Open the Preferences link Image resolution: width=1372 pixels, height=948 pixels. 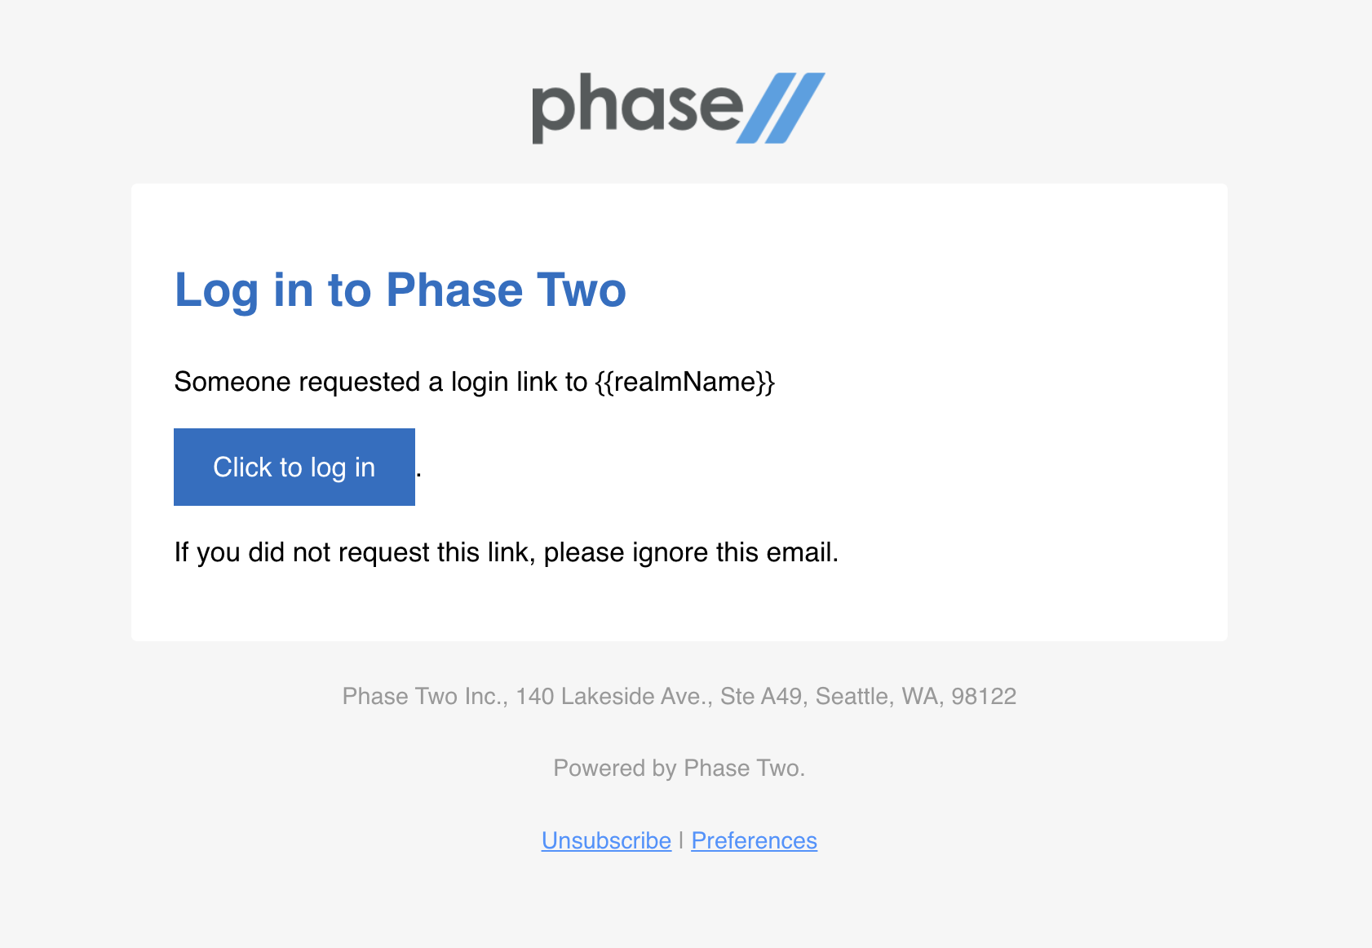754,840
